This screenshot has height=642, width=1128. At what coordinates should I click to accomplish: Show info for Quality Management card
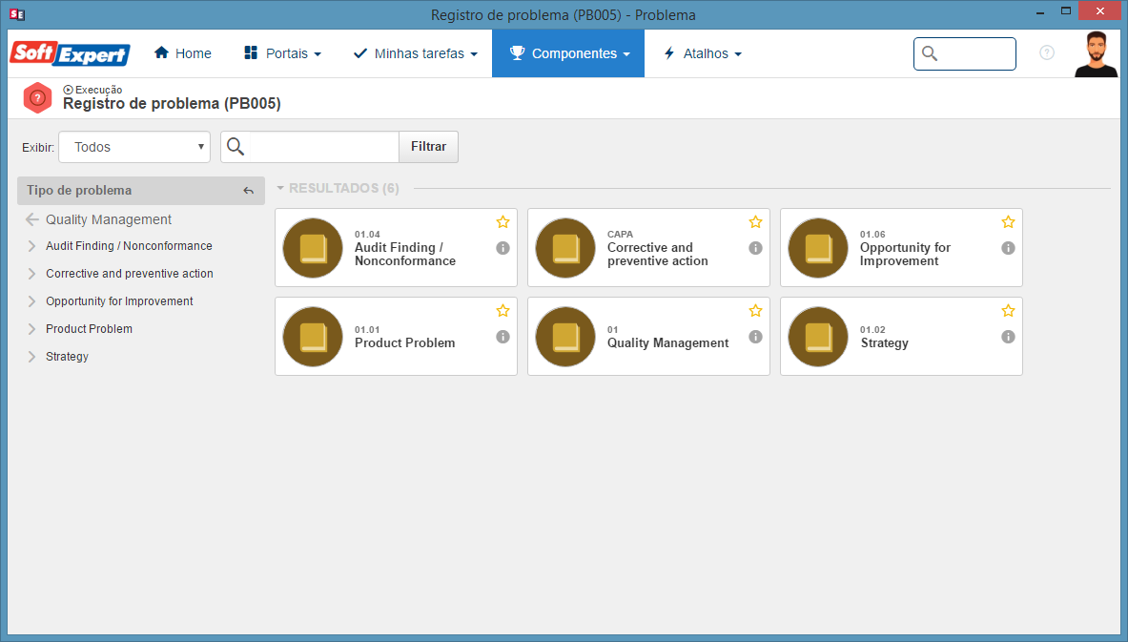[x=755, y=336]
